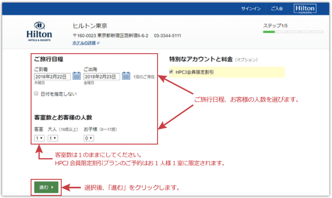Enable the 日付を指定しない checkbox
Screen dimensions: 332x198
point(36,94)
